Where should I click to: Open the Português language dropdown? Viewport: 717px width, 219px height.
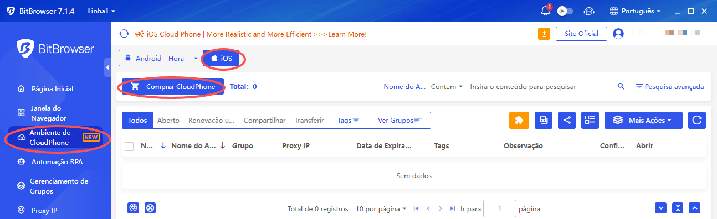tap(635, 11)
